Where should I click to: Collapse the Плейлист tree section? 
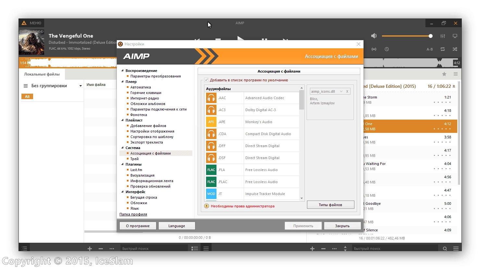tap(123, 120)
